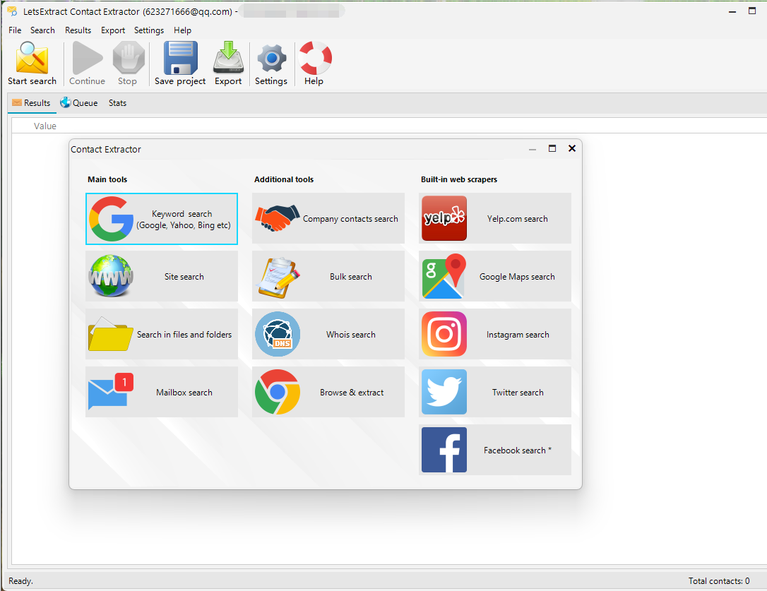Select the Company contacts search option

click(x=328, y=219)
